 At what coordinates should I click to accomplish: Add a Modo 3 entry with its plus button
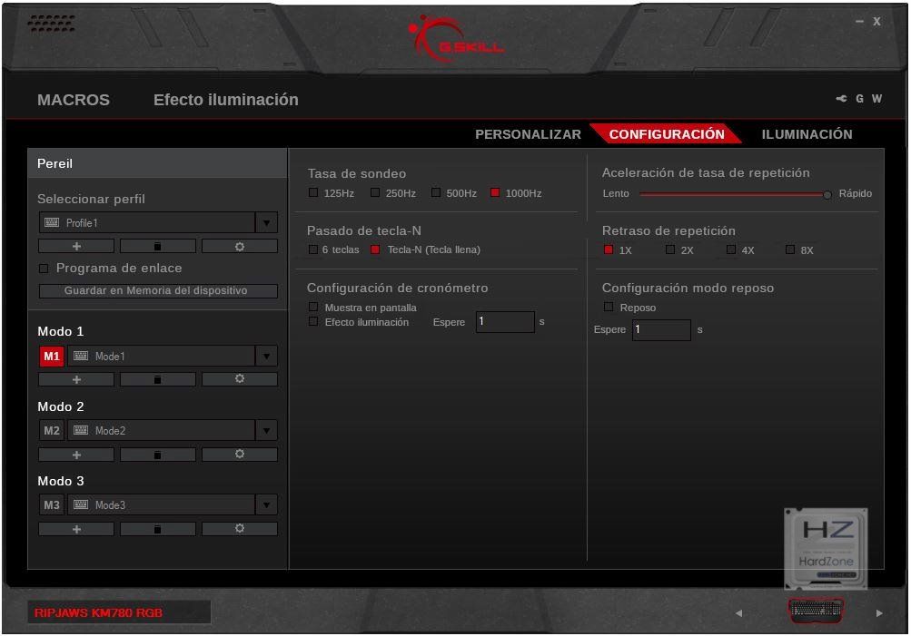(76, 529)
